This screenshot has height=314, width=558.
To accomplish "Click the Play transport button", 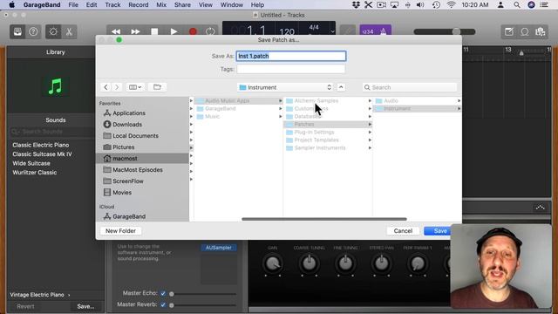I will click(174, 32).
